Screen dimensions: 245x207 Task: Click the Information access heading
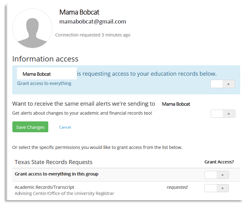[x=45, y=59]
